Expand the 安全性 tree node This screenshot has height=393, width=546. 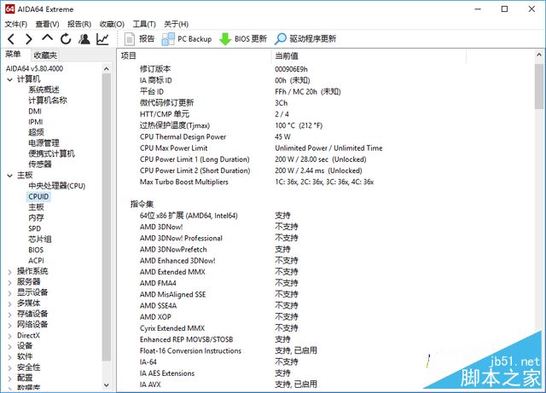pyautogui.click(x=9, y=368)
